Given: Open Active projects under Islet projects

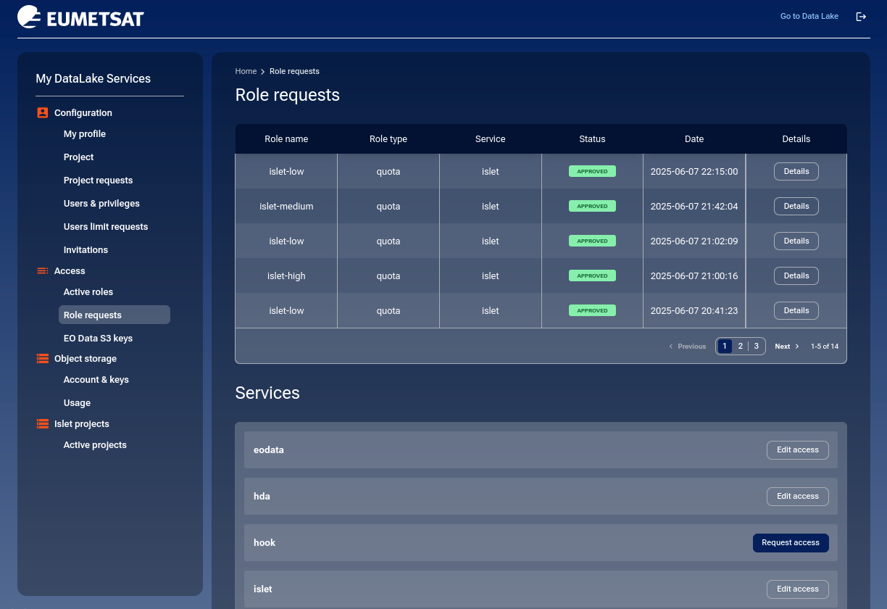Looking at the screenshot, I should [x=95, y=445].
